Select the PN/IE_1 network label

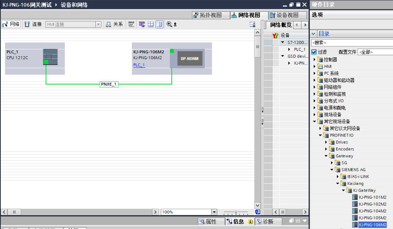(109, 84)
